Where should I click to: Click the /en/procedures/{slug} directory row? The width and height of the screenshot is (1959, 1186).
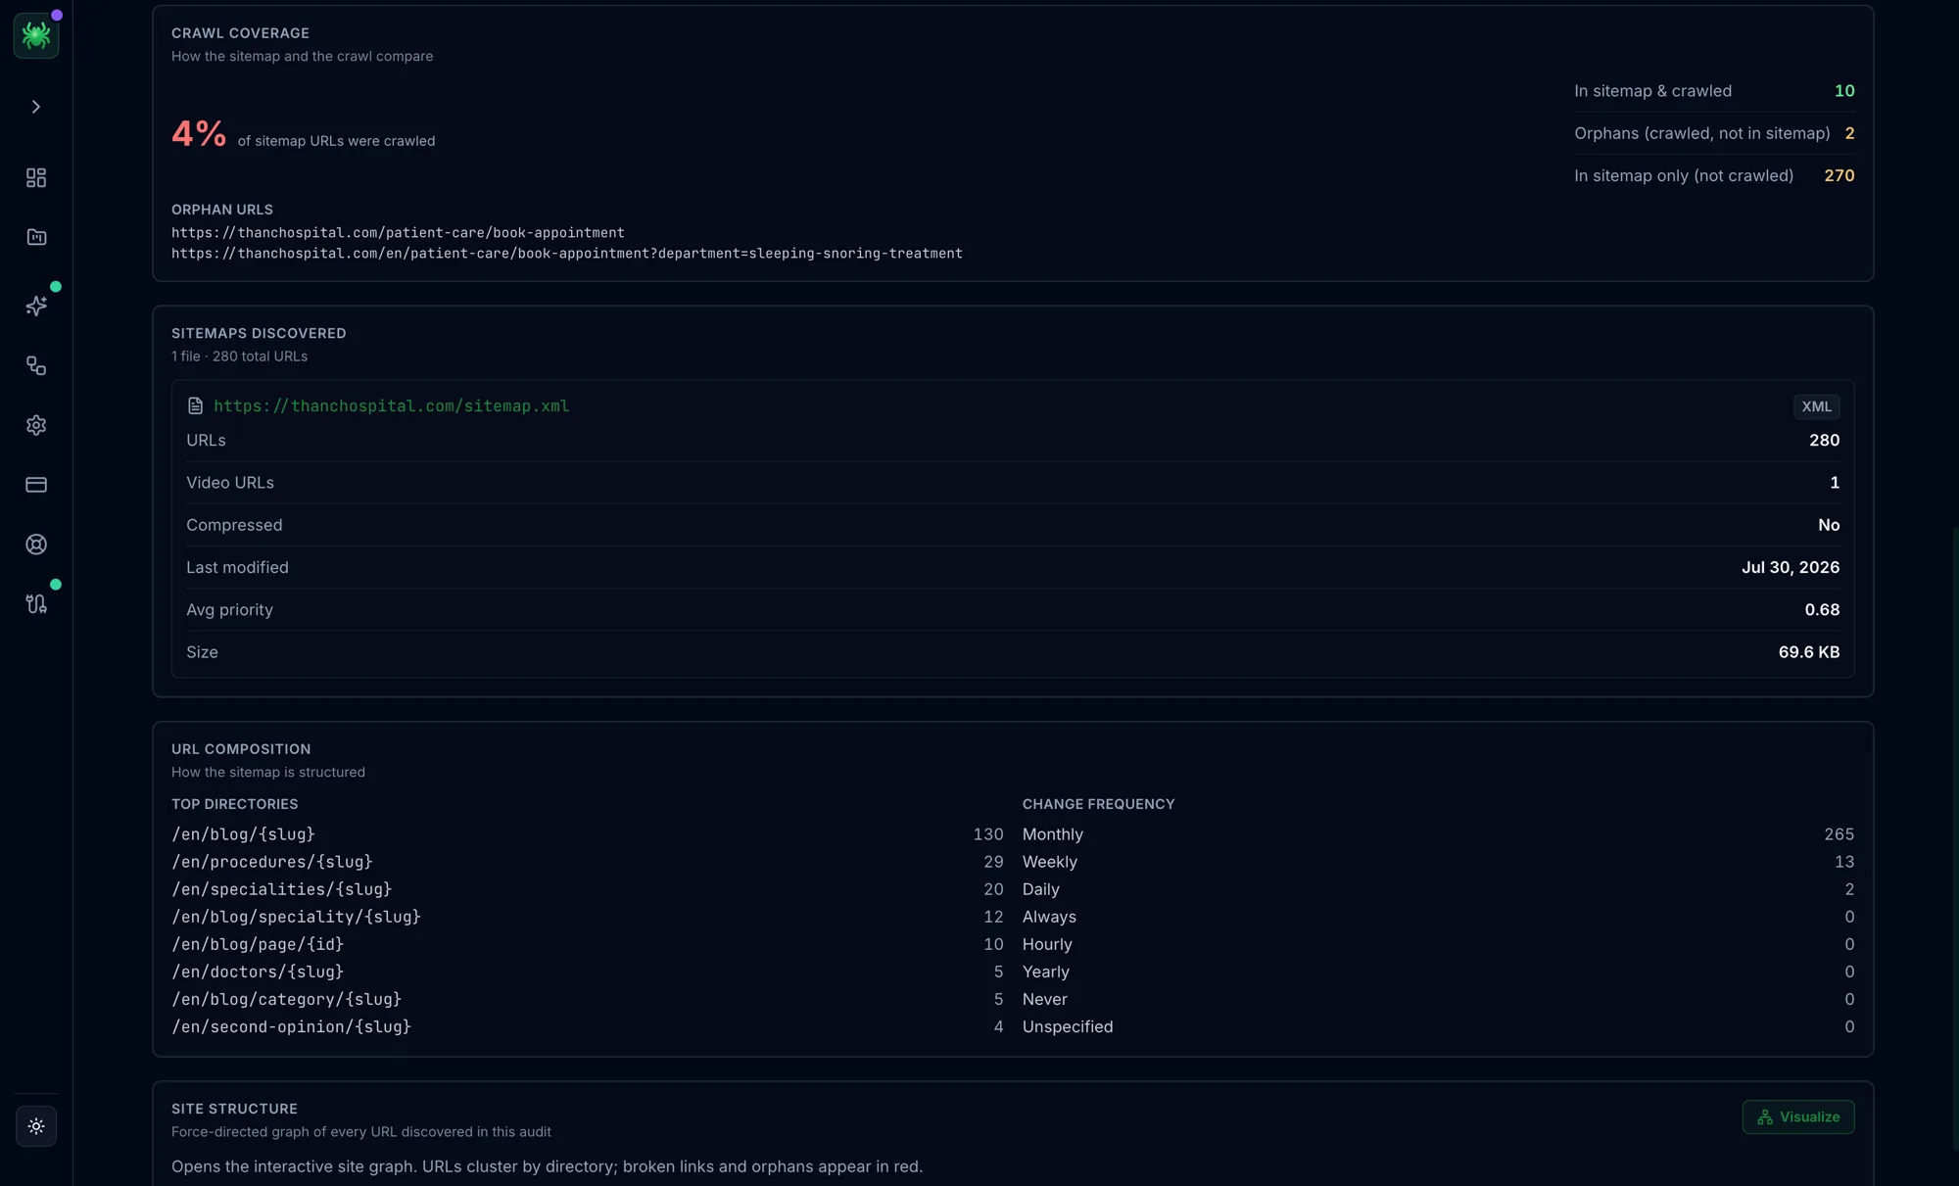point(588,862)
